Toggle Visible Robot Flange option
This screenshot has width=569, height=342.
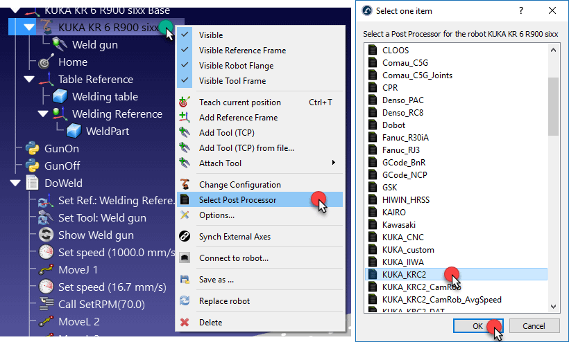[x=185, y=65]
